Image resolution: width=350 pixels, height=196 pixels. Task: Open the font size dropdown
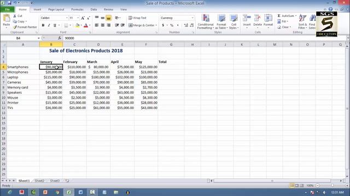pyautogui.click(x=78, y=18)
